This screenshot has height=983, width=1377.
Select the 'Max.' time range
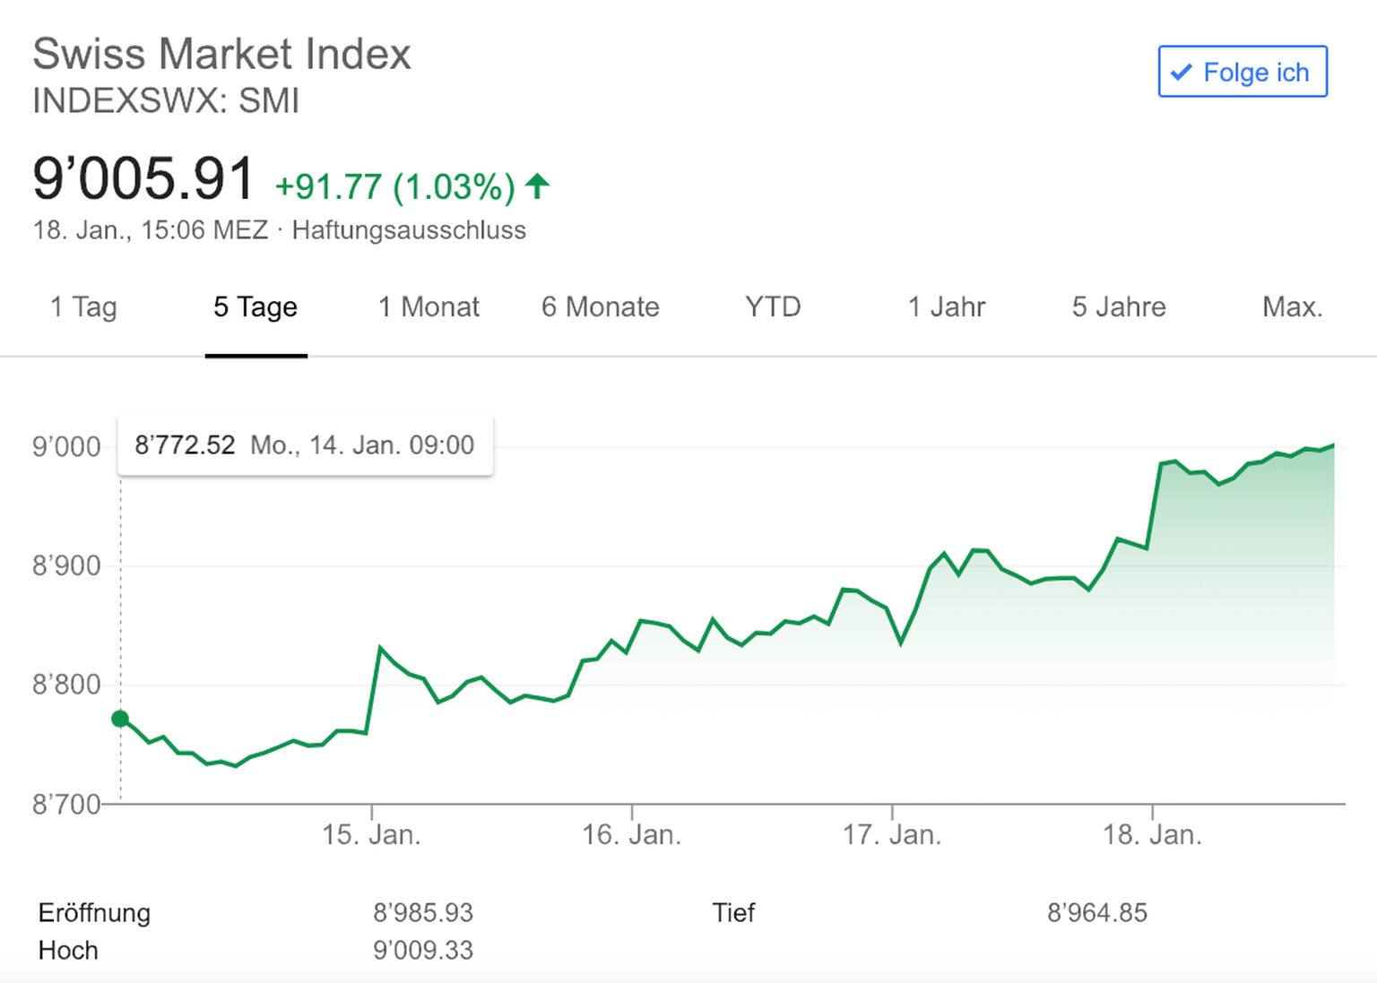click(1292, 307)
